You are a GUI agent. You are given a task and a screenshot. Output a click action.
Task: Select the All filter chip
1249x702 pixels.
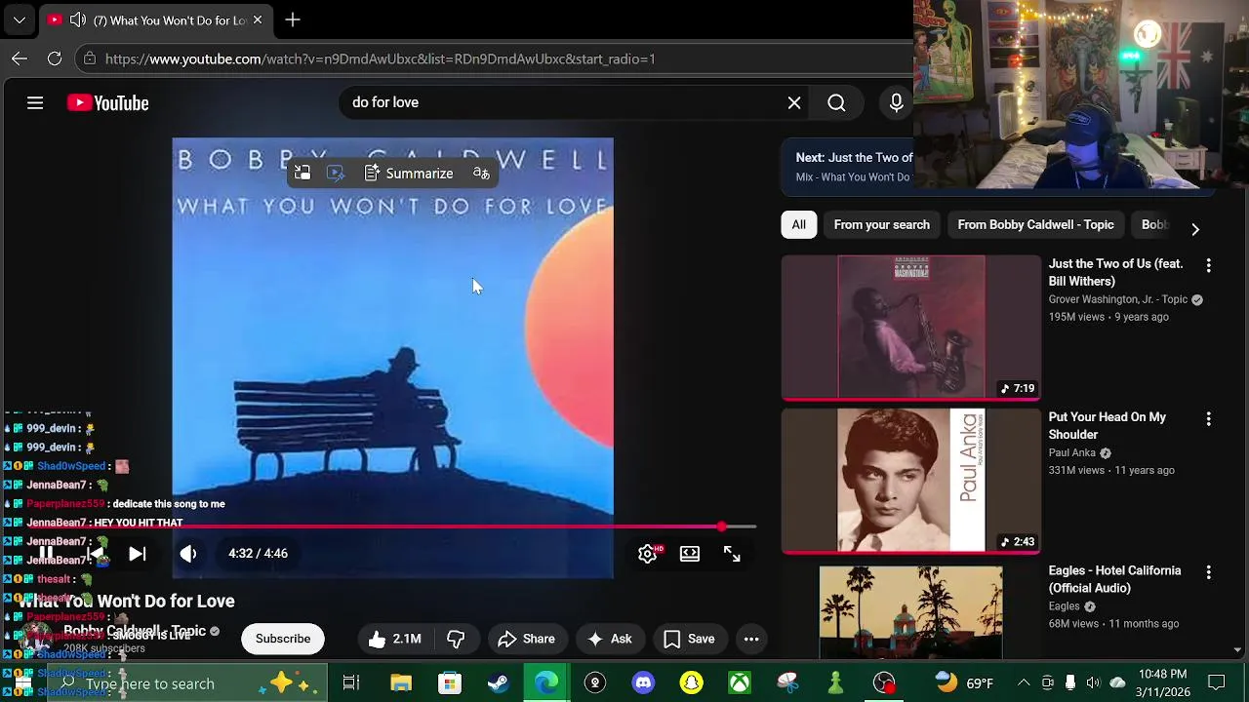pyautogui.click(x=798, y=225)
